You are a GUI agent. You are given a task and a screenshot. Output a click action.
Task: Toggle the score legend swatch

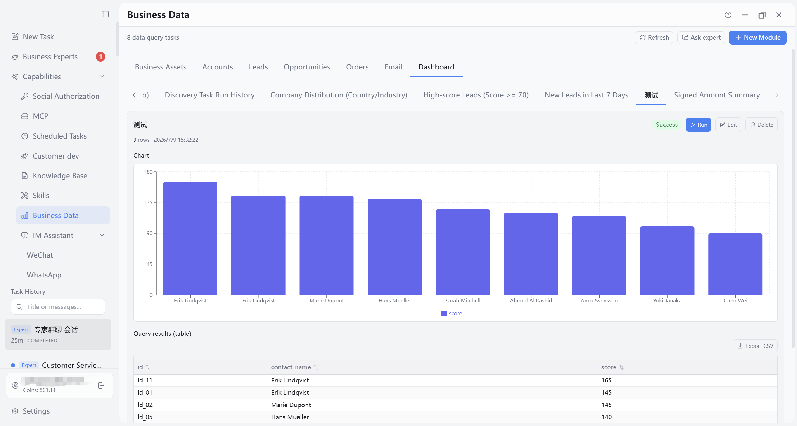pos(444,314)
